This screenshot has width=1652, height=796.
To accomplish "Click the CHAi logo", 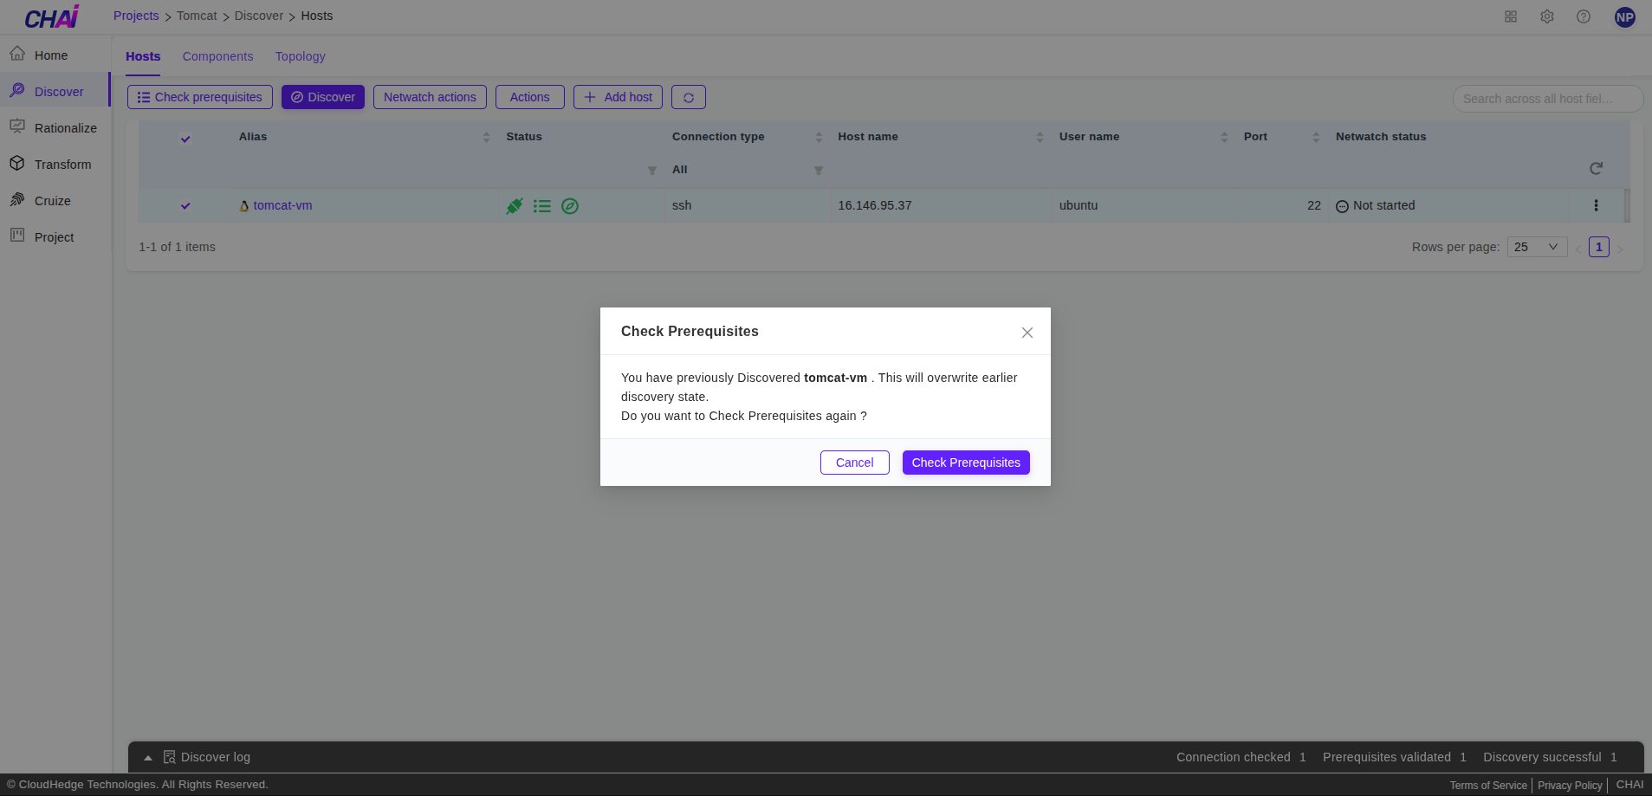I will click(x=52, y=17).
